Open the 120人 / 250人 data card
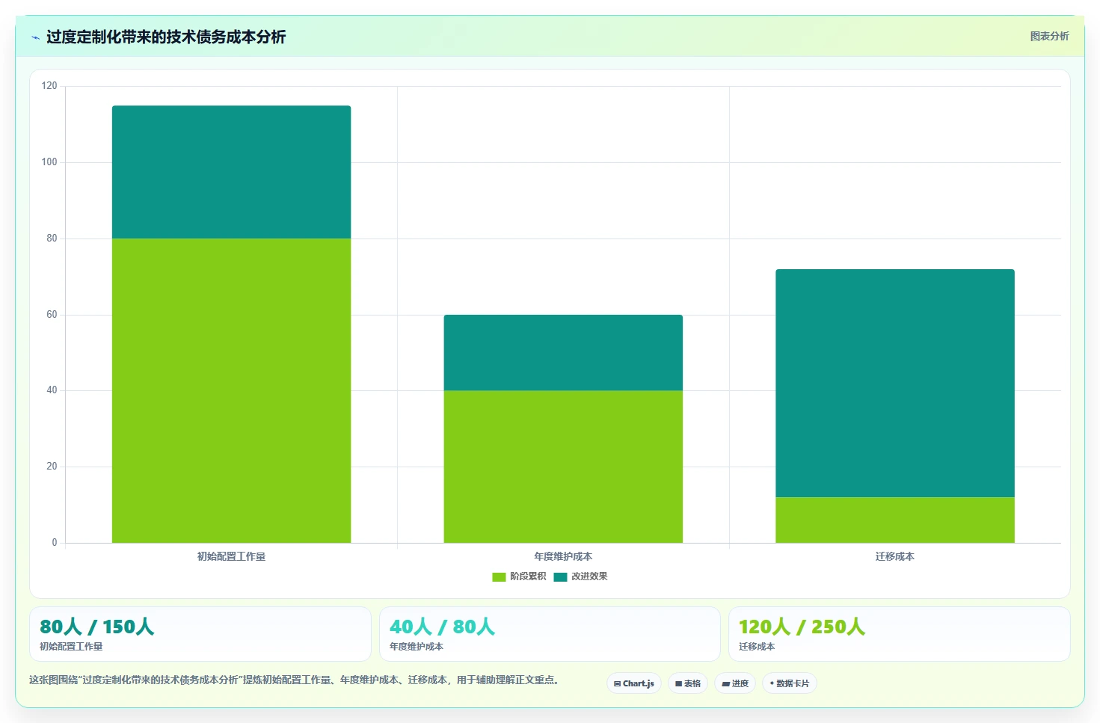1100x723 pixels. (x=900, y=634)
